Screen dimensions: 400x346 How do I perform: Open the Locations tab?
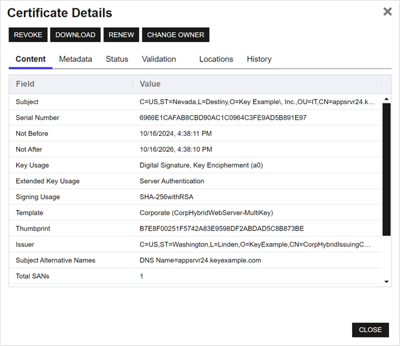pyautogui.click(x=216, y=59)
